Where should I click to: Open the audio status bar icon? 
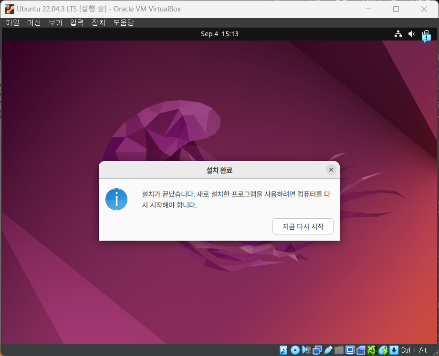[x=306, y=350]
